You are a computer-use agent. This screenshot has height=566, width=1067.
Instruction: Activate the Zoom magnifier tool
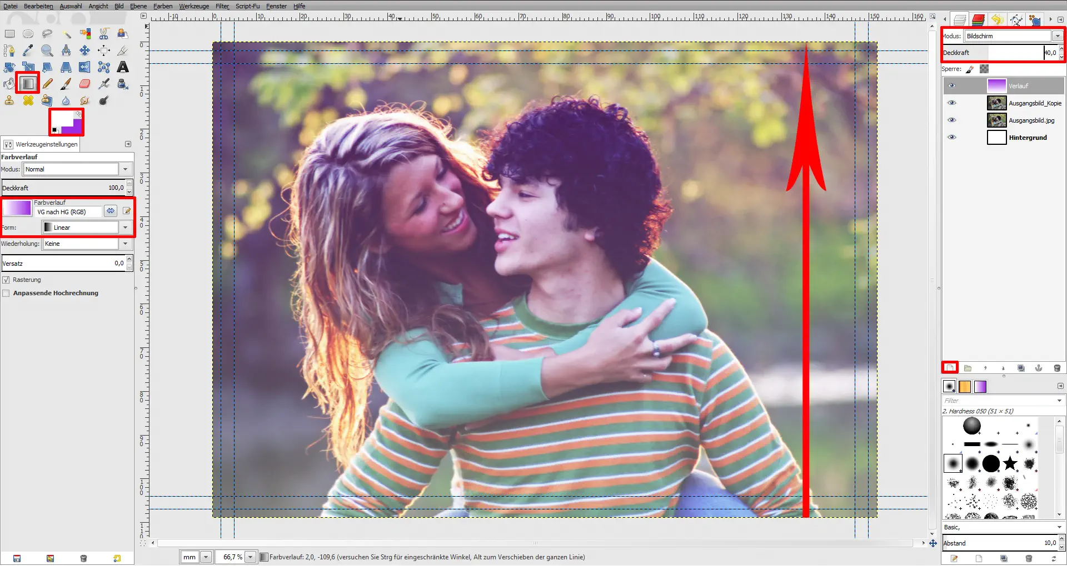tap(47, 50)
